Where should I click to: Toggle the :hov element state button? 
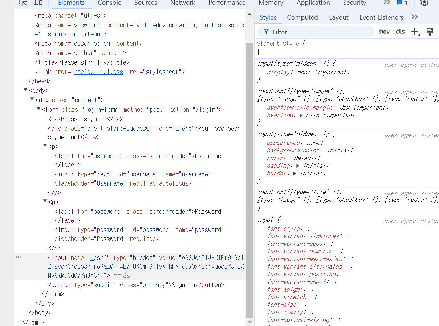(384, 32)
